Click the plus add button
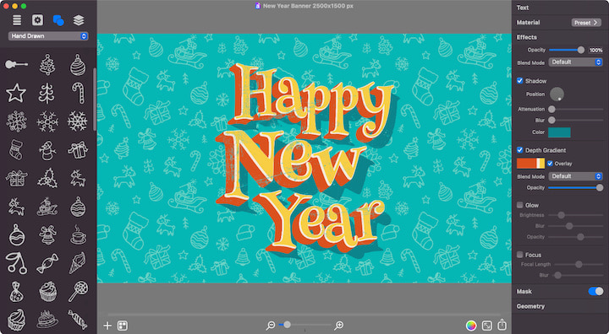 107,326
